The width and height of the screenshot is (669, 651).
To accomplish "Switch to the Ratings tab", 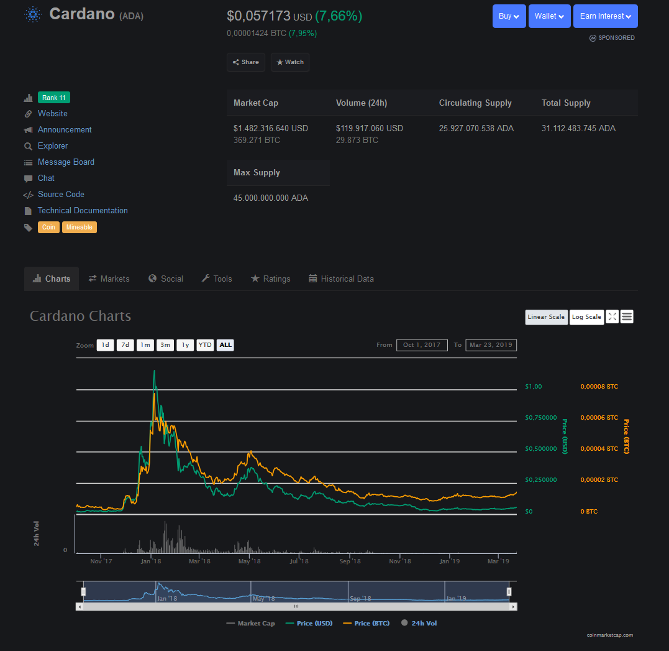I will [x=270, y=279].
